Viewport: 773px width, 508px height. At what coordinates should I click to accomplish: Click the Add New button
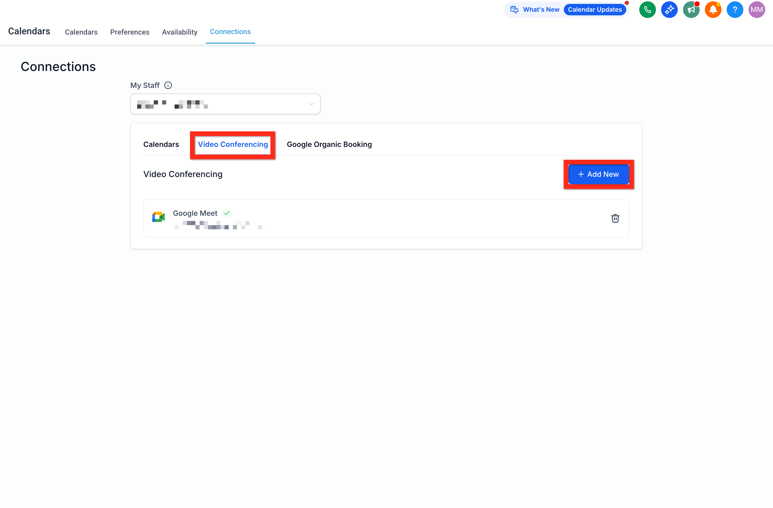pyautogui.click(x=599, y=174)
